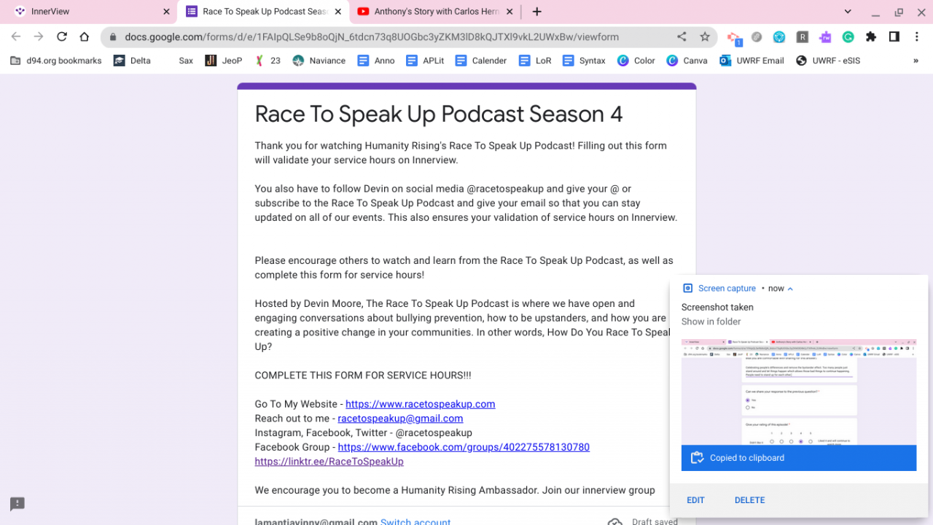Click EDIT on the screenshot notification
The height and width of the screenshot is (525, 933).
click(695, 500)
